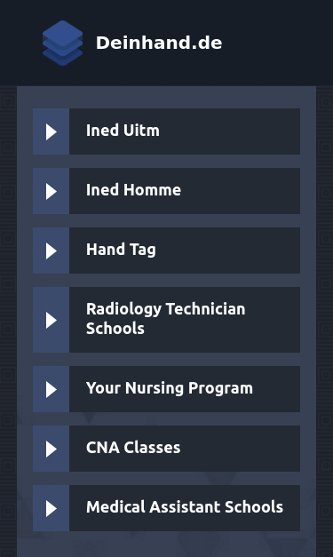Click the arrow icon beside Your Nursing Program
Viewport: 333px width, 557px height.
tap(52, 389)
